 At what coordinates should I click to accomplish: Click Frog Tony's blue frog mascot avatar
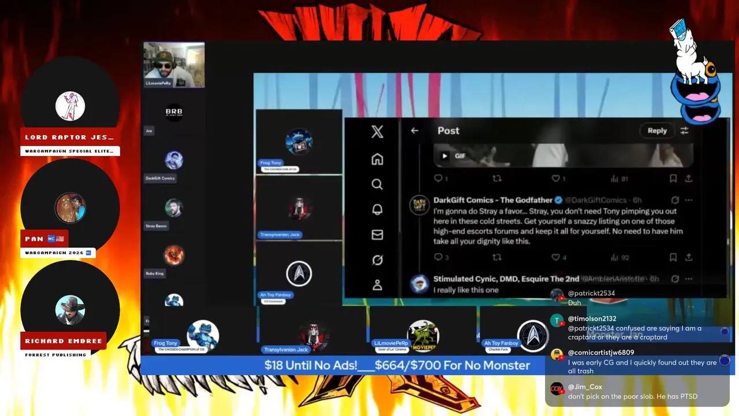(x=203, y=336)
